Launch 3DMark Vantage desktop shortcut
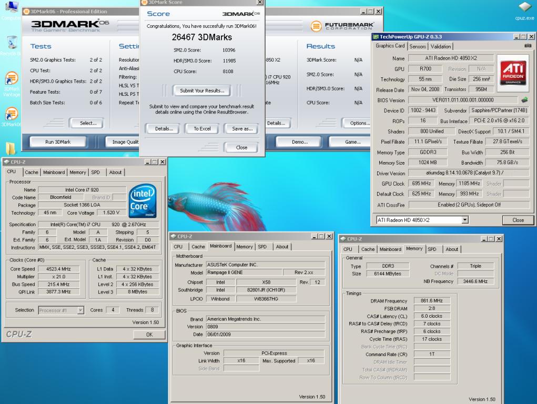 [x=12, y=83]
